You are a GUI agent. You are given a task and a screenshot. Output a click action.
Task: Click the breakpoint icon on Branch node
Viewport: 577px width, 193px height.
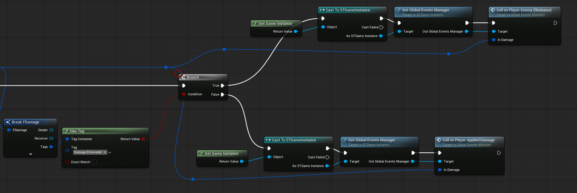click(178, 73)
